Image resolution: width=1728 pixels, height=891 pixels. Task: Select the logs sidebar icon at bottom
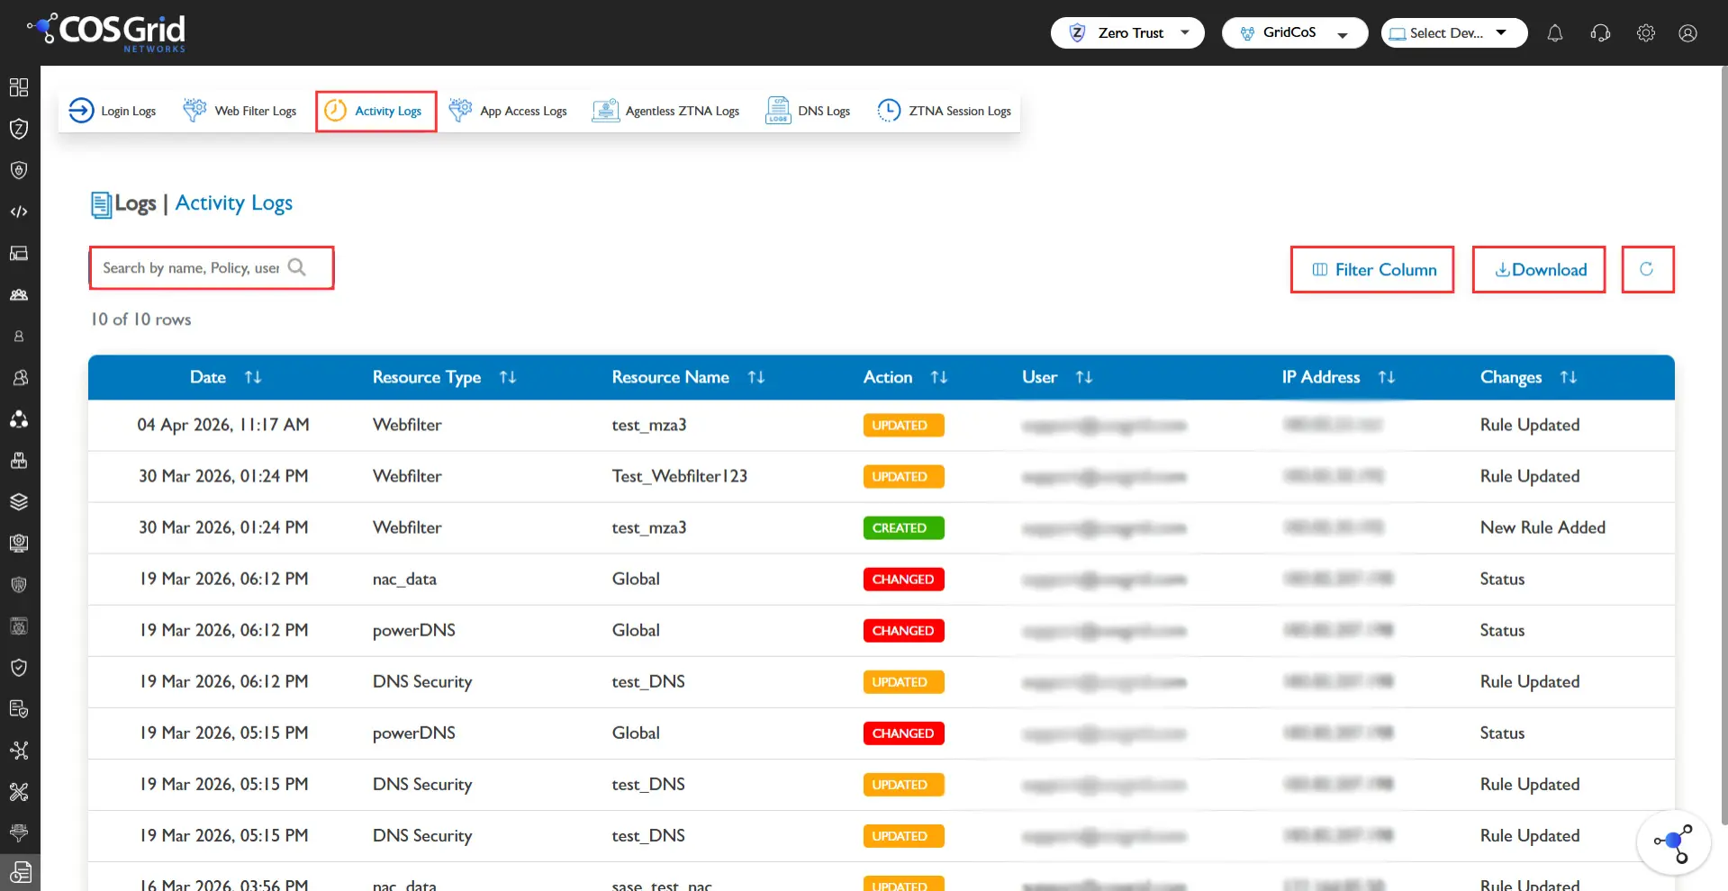pyautogui.click(x=20, y=872)
